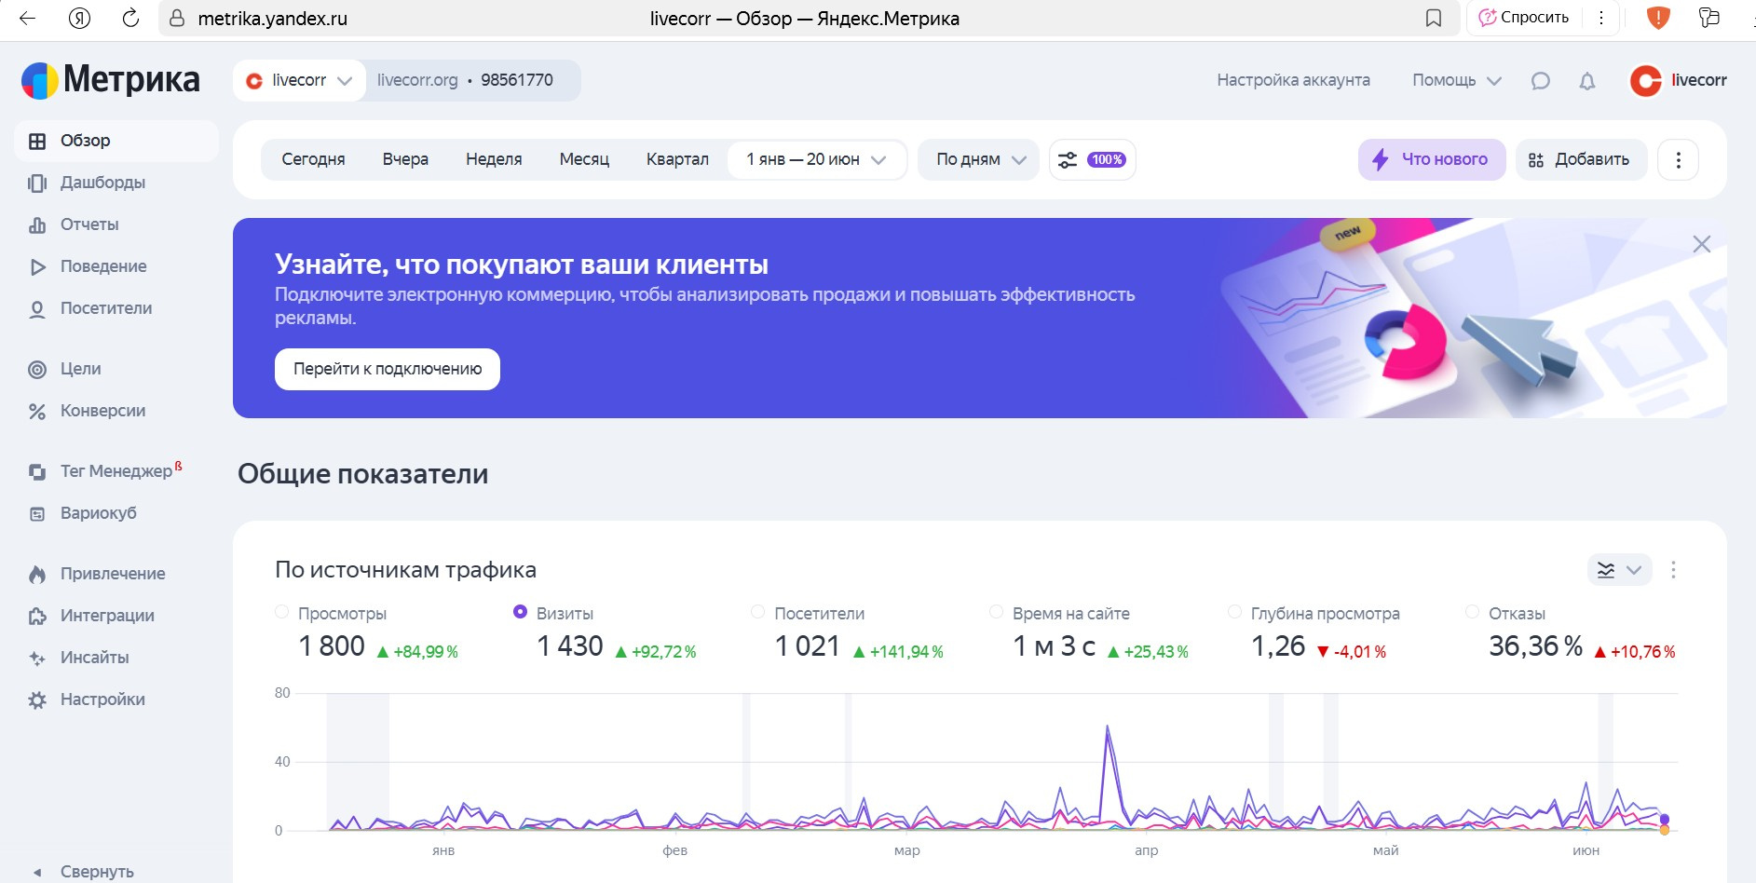Viewport: 1756px width, 883px height.
Task: Select the Неделя period tab
Action: [x=494, y=159]
